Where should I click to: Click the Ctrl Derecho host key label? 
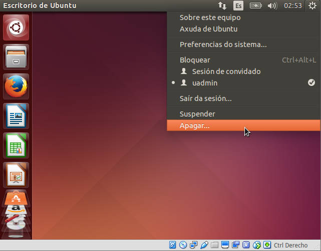tap(290, 245)
